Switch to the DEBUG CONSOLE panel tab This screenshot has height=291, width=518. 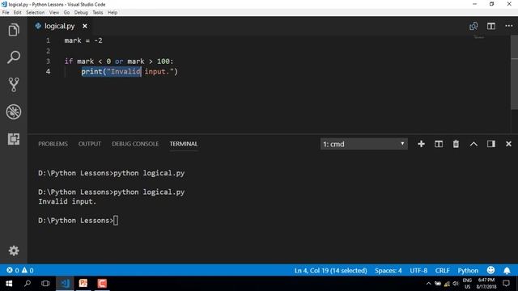135,144
